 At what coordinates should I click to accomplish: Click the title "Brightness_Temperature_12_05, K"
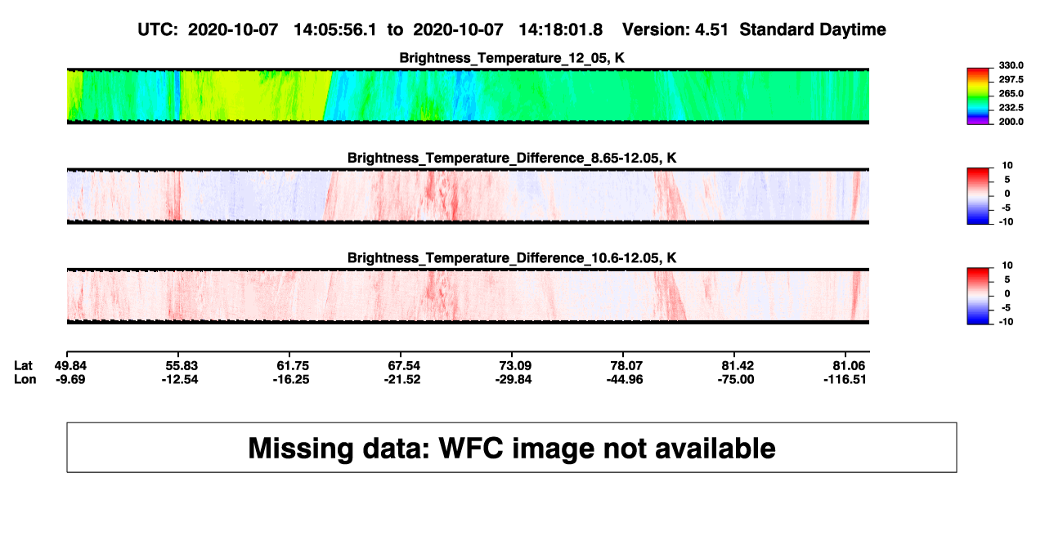click(512, 58)
